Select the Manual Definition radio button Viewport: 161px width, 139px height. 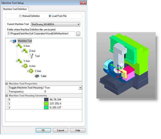(x=20, y=16)
